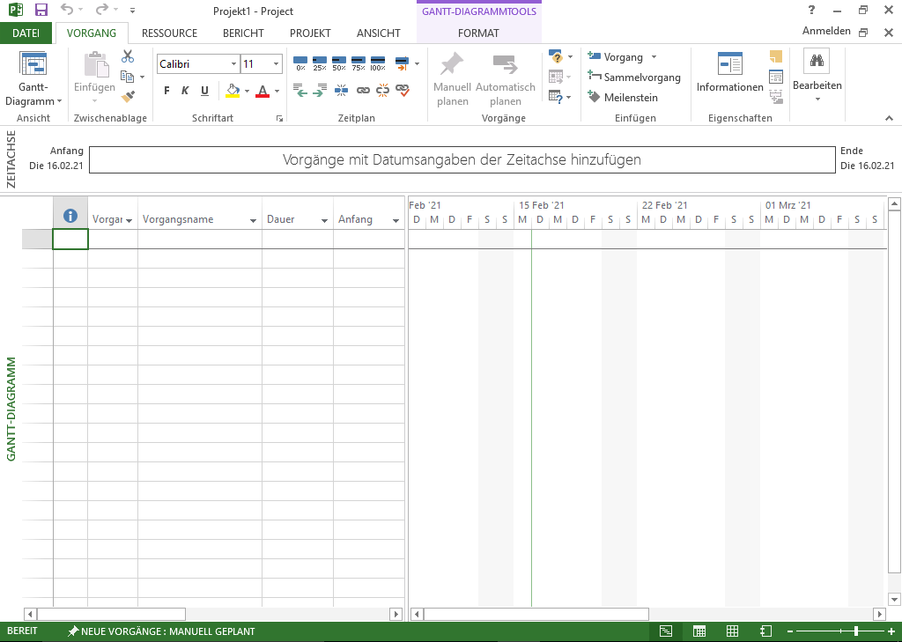Image resolution: width=902 pixels, height=642 pixels.
Task: Click the Cut scissors icon
Action: [x=128, y=56]
